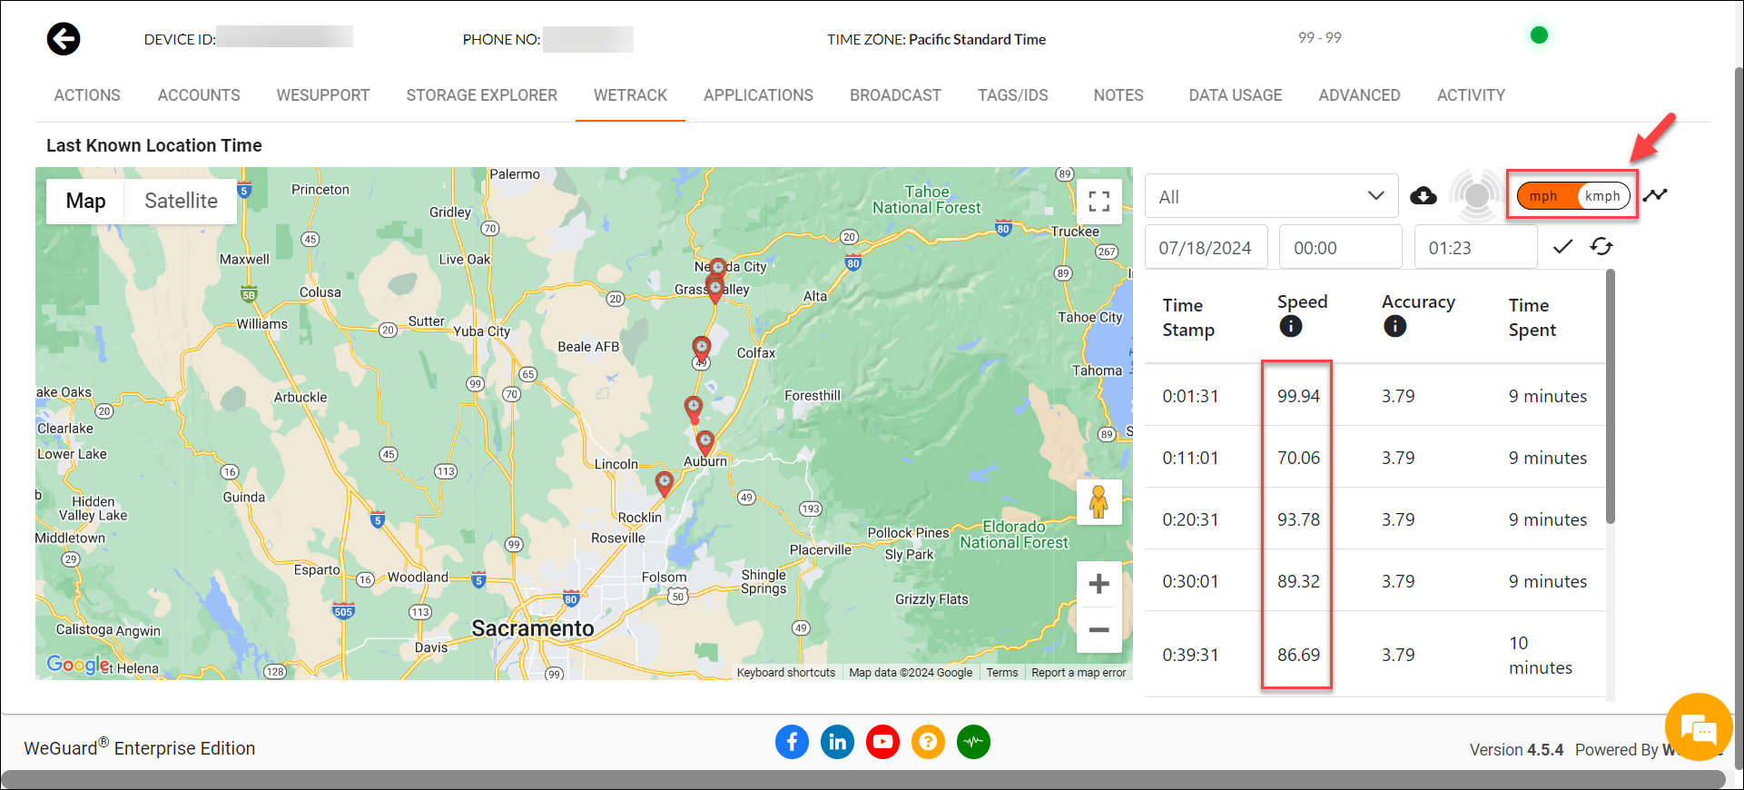Switch speed unit to kmph
This screenshot has width=1744, height=790.
point(1602,196)
